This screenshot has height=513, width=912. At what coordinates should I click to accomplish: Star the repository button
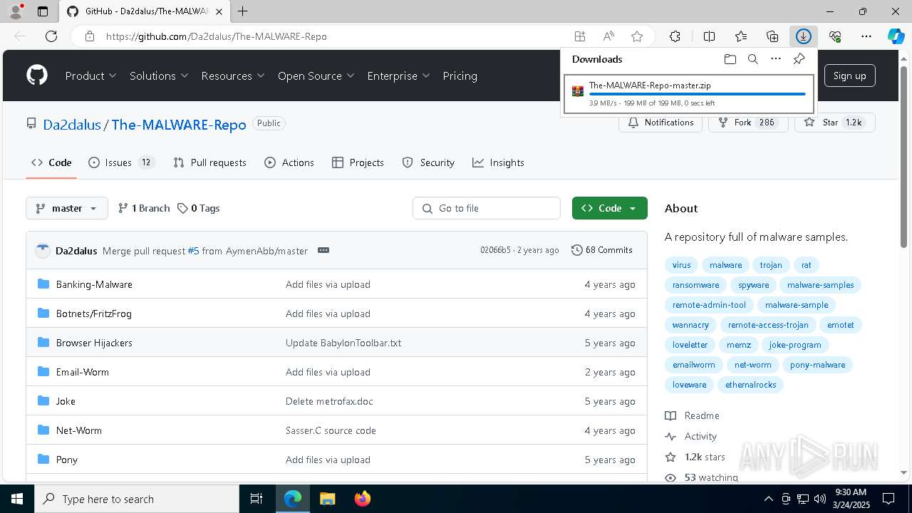click(834, 123)
